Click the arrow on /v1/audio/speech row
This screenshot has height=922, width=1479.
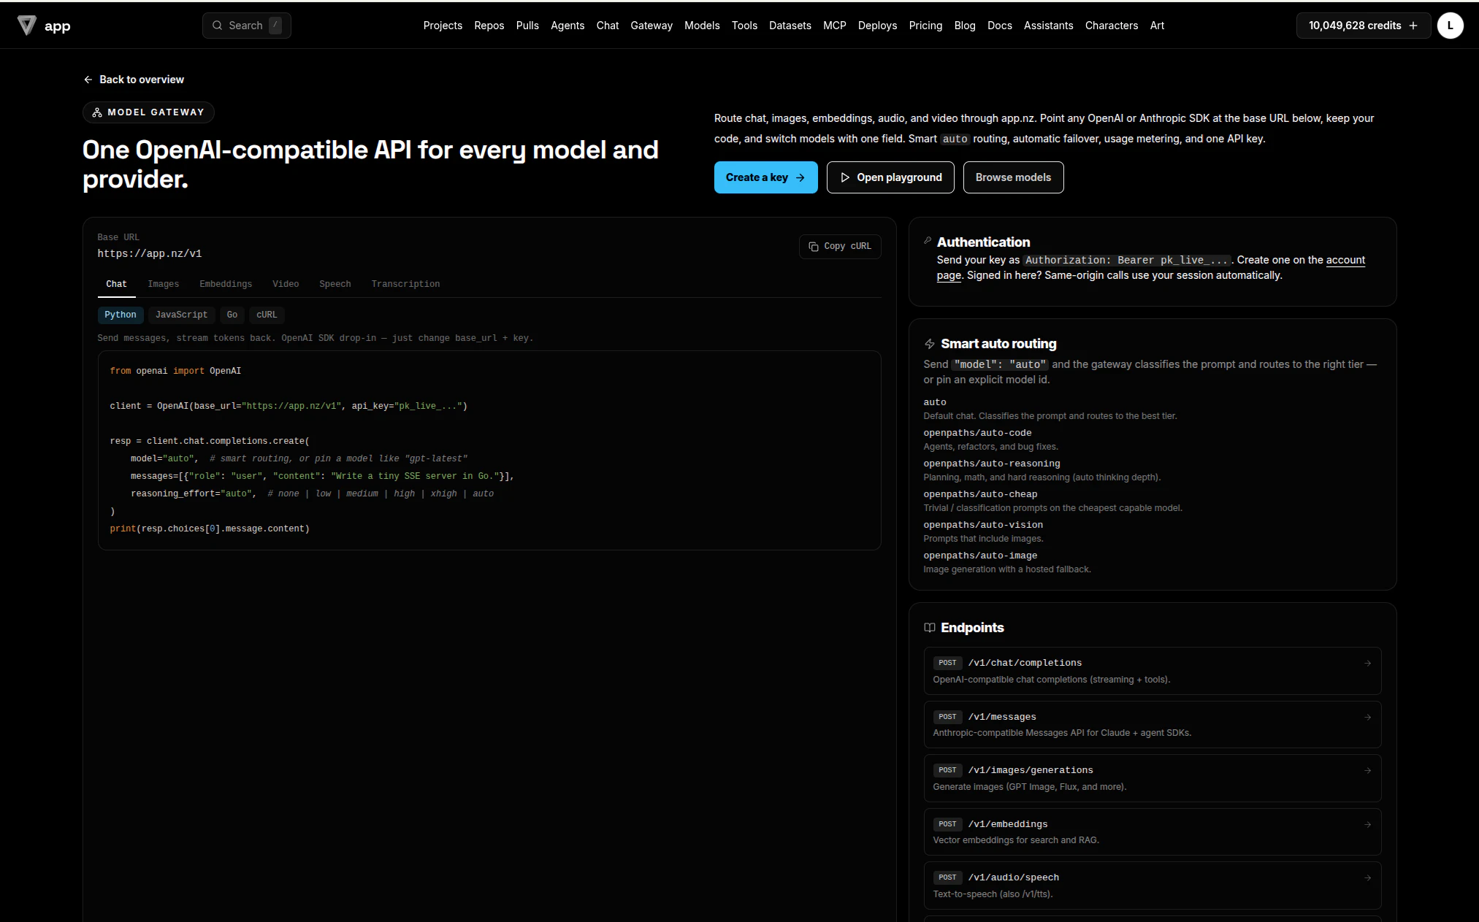1367,878
